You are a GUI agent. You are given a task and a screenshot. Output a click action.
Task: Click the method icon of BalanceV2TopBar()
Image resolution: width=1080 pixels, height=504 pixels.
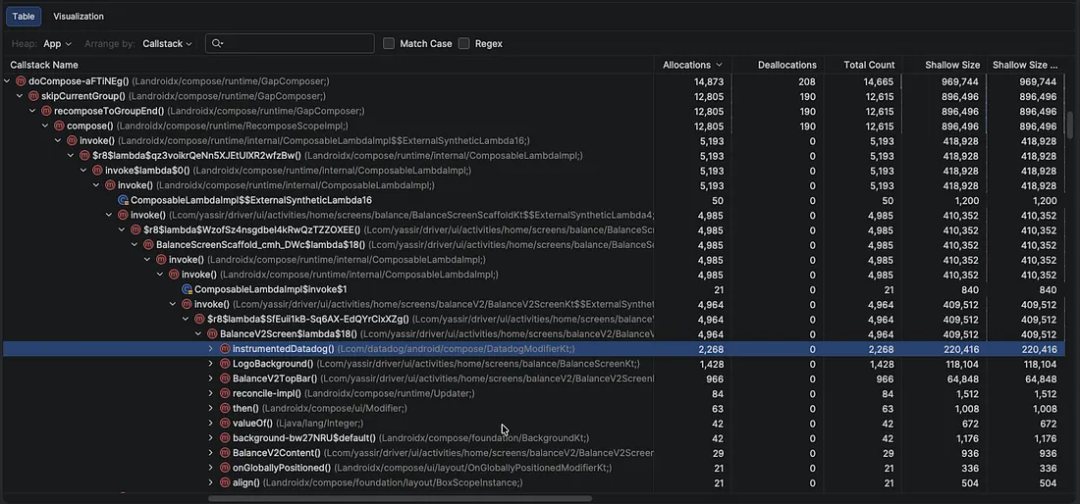pyautogui.click(x=225, y=378)
